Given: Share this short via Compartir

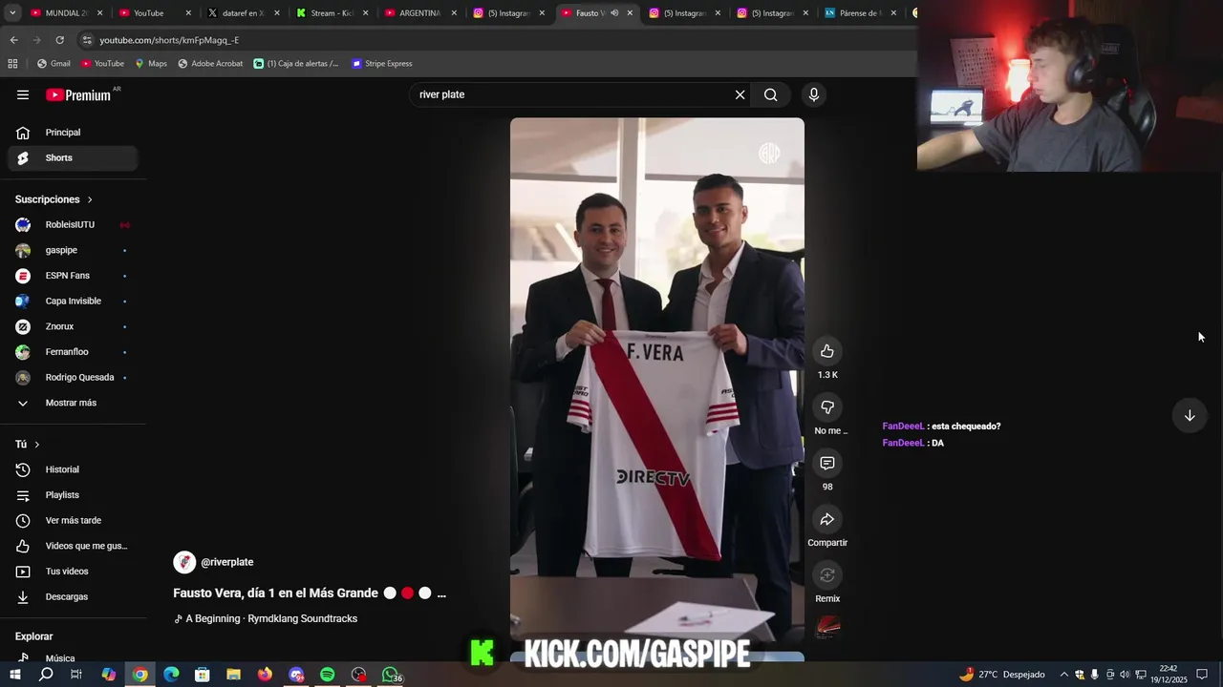Looking at the screenshot, I should [827, 519].
